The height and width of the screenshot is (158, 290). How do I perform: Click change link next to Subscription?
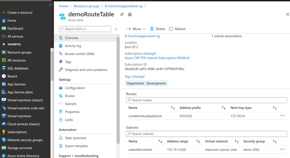point(149,53)
